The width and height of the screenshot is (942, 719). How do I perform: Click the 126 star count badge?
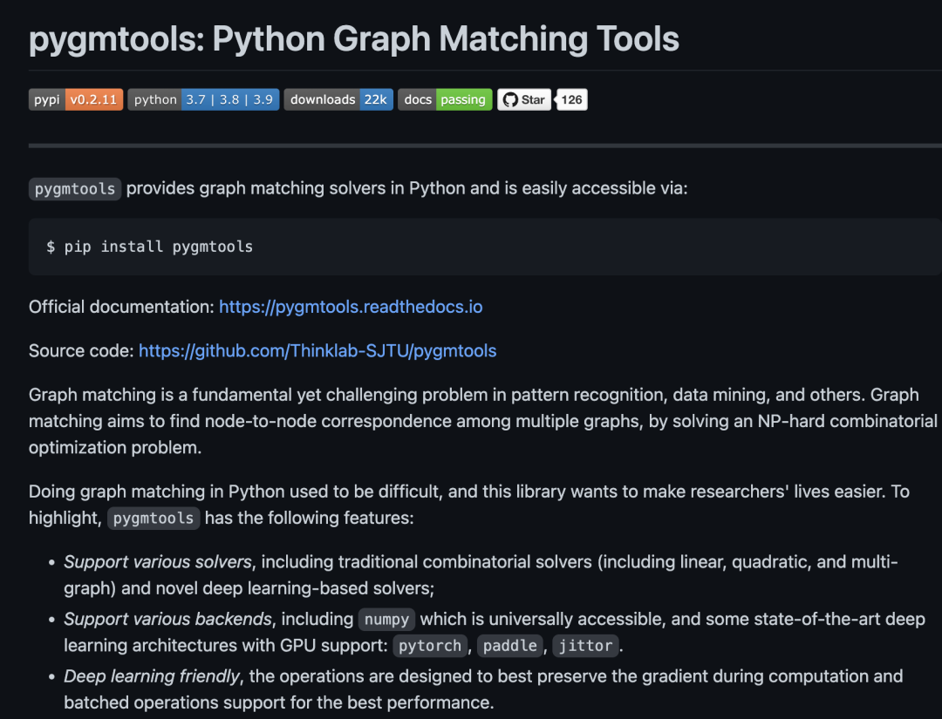(571, 98)
